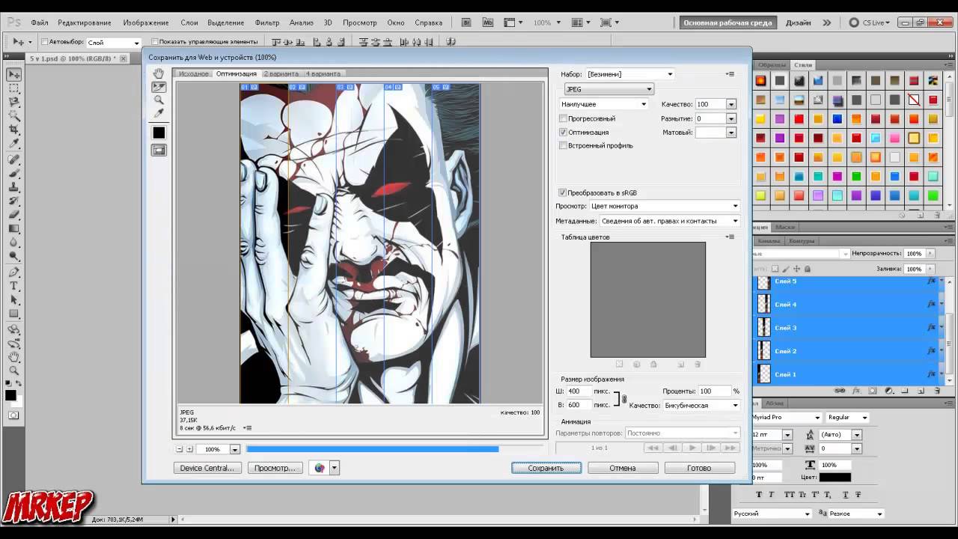This screenshot has height=539, width=958.
Task: Uncheck the Оптимизация checkbox
Action: point(563,132)
